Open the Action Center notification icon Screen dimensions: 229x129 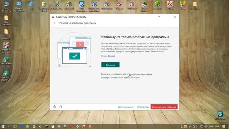[x=224, y=126]
